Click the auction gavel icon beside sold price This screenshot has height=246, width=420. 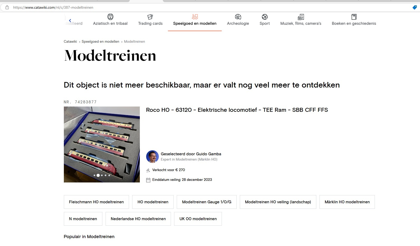point(148,170)
